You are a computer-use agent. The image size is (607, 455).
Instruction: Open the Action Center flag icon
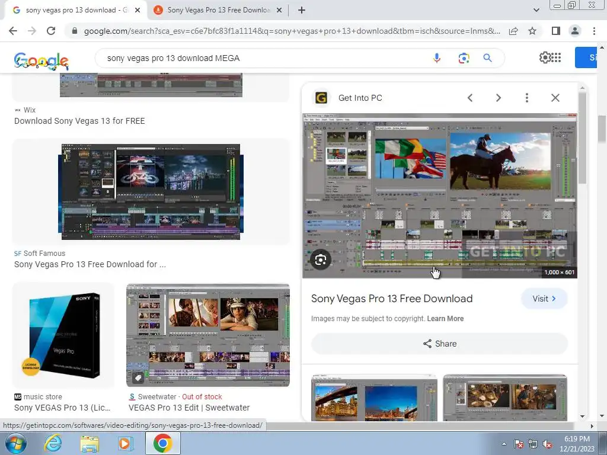coord(519,444)
